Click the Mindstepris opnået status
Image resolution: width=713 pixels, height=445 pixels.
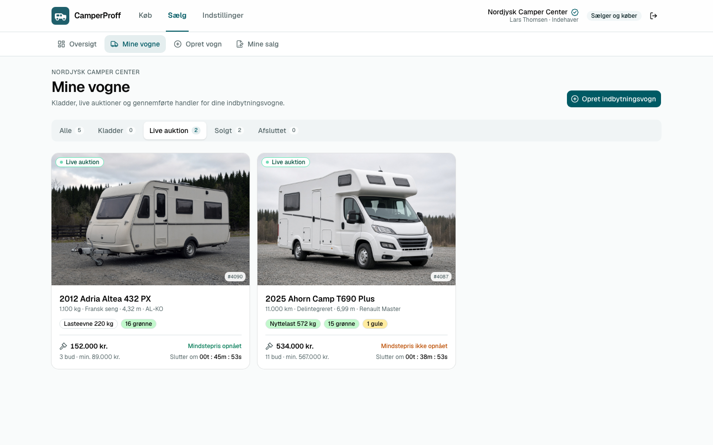[x=215, y=346]
